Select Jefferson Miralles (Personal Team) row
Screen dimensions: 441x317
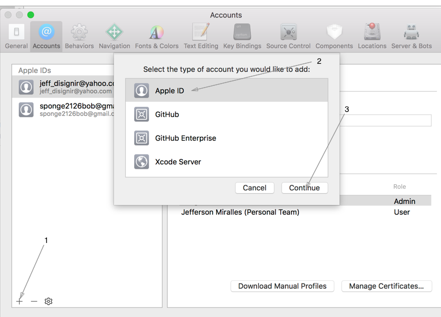(305, 212)
